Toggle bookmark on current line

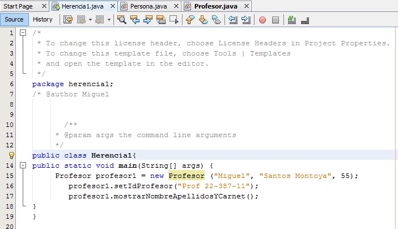[216, 19]
